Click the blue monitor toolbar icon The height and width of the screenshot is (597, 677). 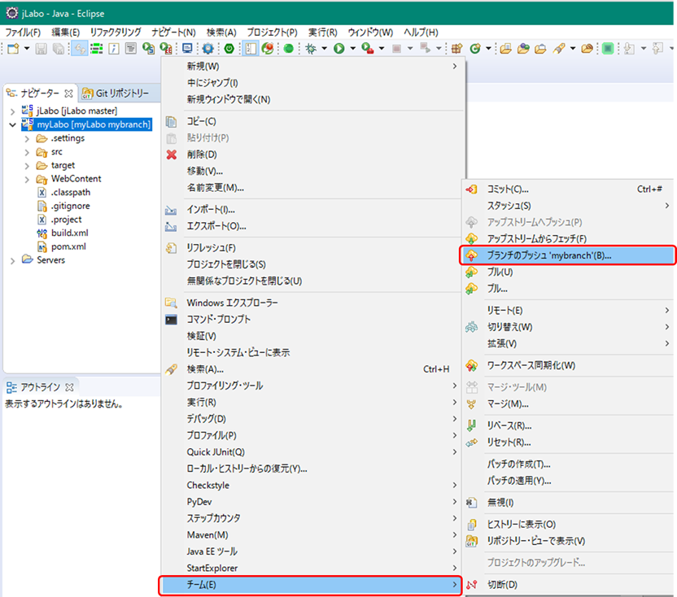[187, 49]
